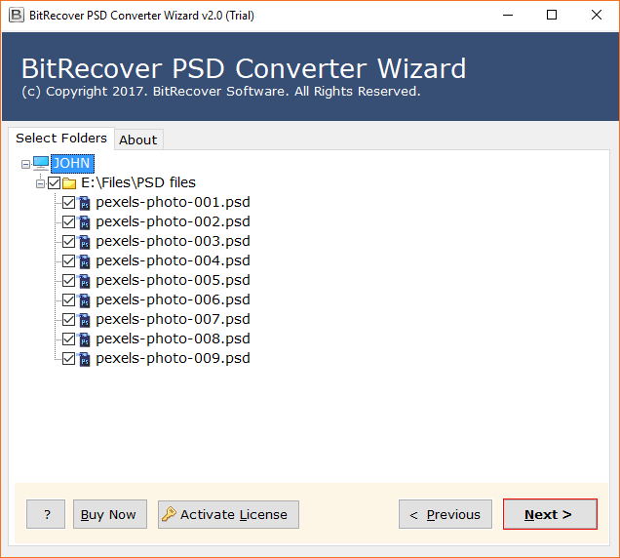Uncheck pexels-photo-001.psd checkbox

pyautogui.click(x=69, y=203)
